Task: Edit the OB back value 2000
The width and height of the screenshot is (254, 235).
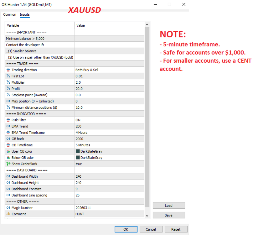Action: [110, 139]
